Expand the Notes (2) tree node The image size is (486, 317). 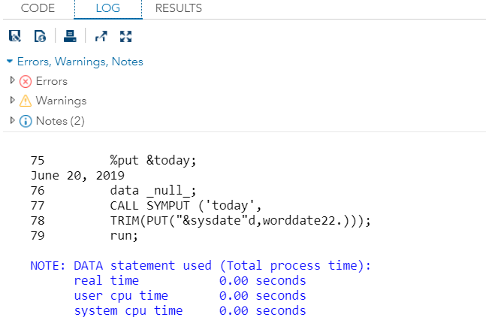[x=13, y=120]
